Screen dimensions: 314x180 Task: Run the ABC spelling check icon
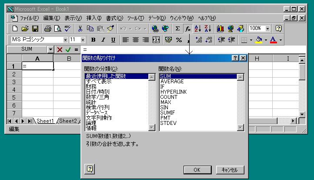(68, 29)
